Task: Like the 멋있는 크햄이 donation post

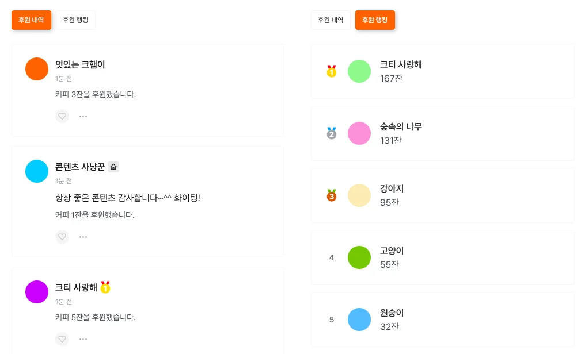Action: tap(62, 116)
